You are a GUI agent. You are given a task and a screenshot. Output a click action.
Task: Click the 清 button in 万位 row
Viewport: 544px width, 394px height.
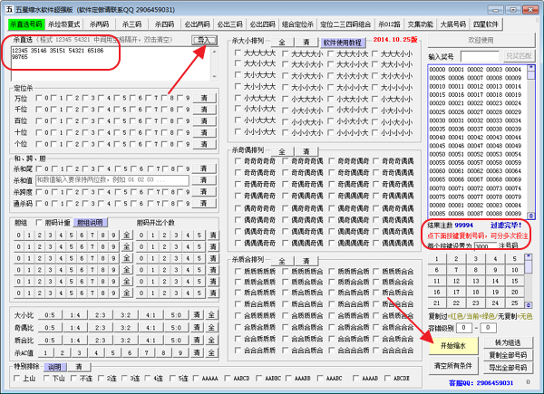pyautogui.click(x=204, y=97)
